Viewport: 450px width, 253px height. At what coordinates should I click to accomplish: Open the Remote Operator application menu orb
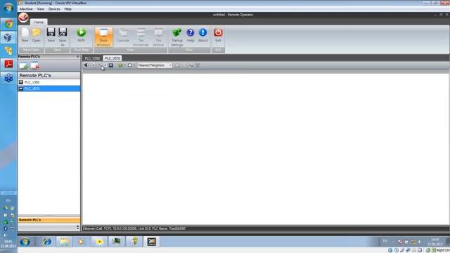tap(23, 18)
